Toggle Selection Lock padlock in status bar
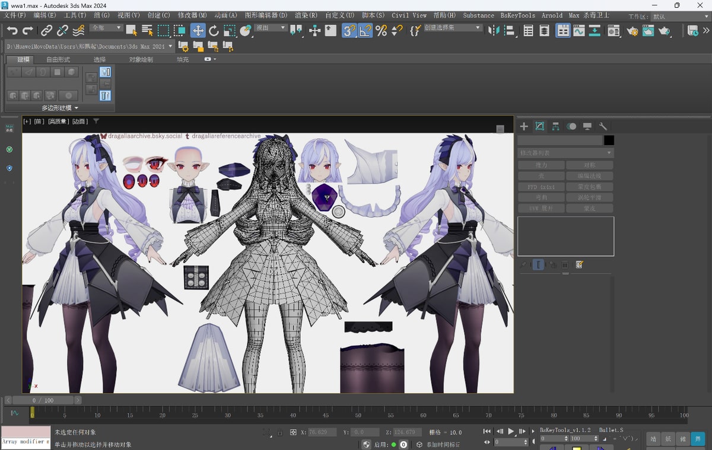 tap(279, 432)
